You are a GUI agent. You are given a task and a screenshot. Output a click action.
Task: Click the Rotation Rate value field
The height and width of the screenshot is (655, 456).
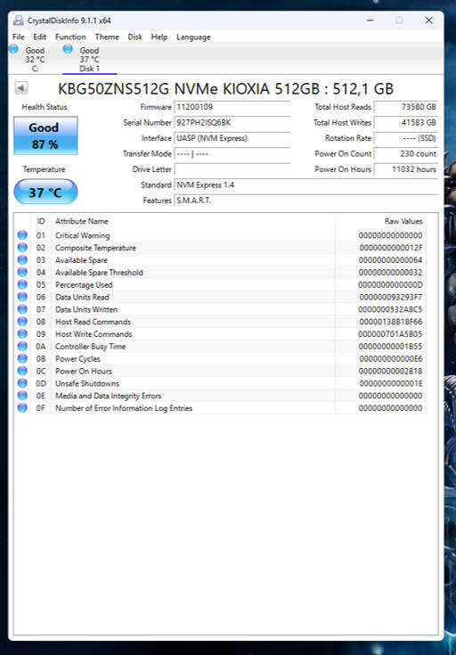pos(406,138)
